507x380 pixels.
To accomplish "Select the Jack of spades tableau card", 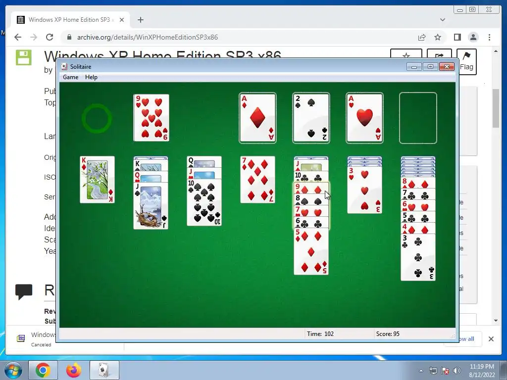I will 151,206.
